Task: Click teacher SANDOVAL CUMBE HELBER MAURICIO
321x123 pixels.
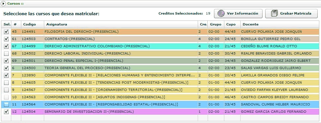Action: (x=275, y=104)
